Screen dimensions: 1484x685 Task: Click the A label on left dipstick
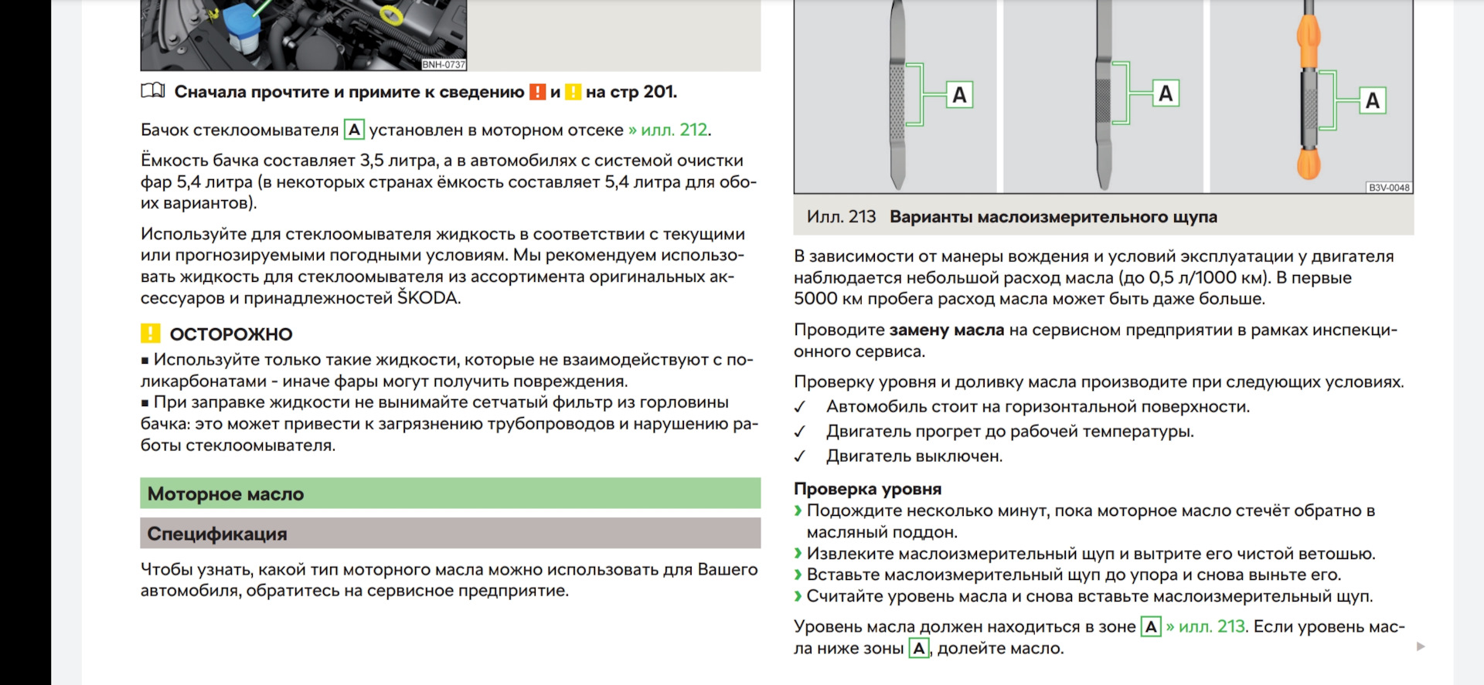pos(959,95)
